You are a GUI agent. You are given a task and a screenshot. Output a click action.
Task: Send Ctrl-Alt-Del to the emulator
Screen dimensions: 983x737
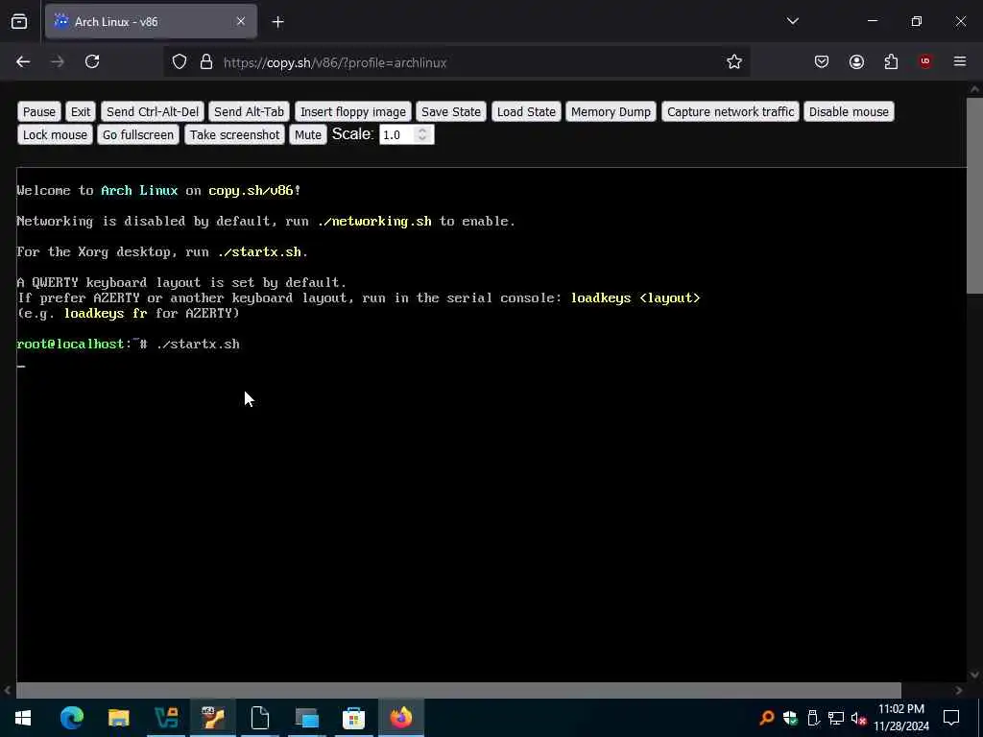point(153,111)
